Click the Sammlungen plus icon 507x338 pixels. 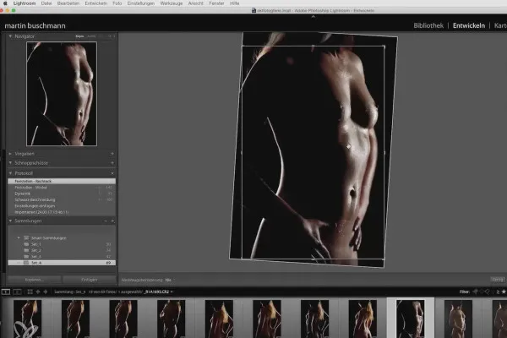[x=112, y=221]
